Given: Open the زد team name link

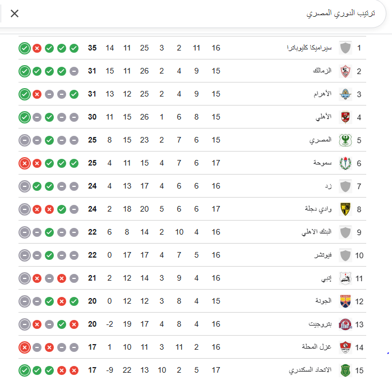Looking at the screenshot, I should click(328, 186).
